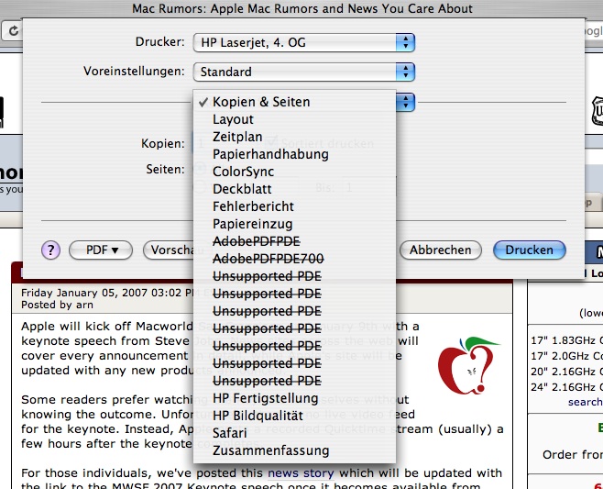Click the Drucken print button
603x489 pixels.
pyautogui.click(x=530, y=250)
